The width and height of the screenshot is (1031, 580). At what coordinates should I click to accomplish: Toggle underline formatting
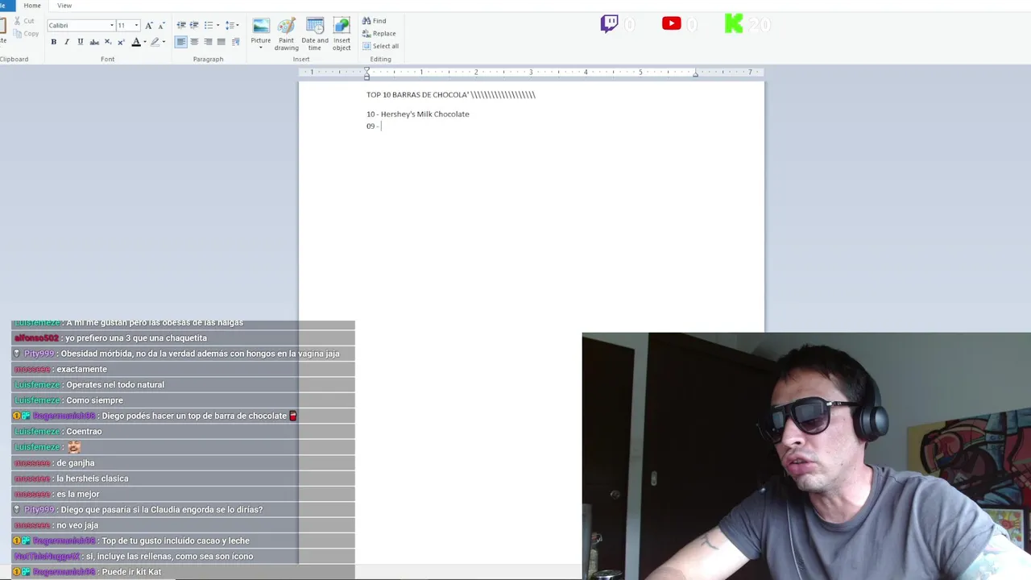(x=81, y=42)
